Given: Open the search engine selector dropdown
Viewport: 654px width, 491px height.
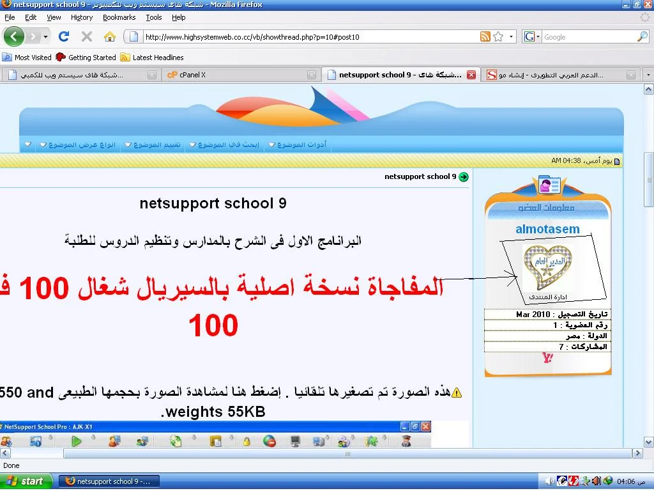Looking at the screenshot, I should tap(532, 36).
